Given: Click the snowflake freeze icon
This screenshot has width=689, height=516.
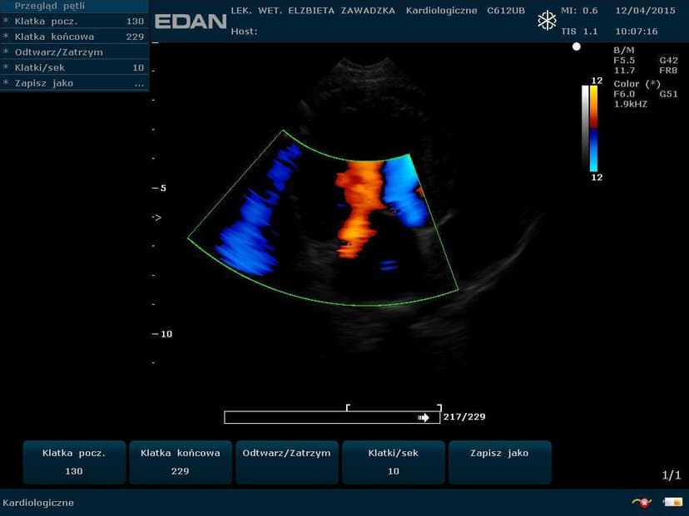Looking at the screenshot, I should click(547, 21).
